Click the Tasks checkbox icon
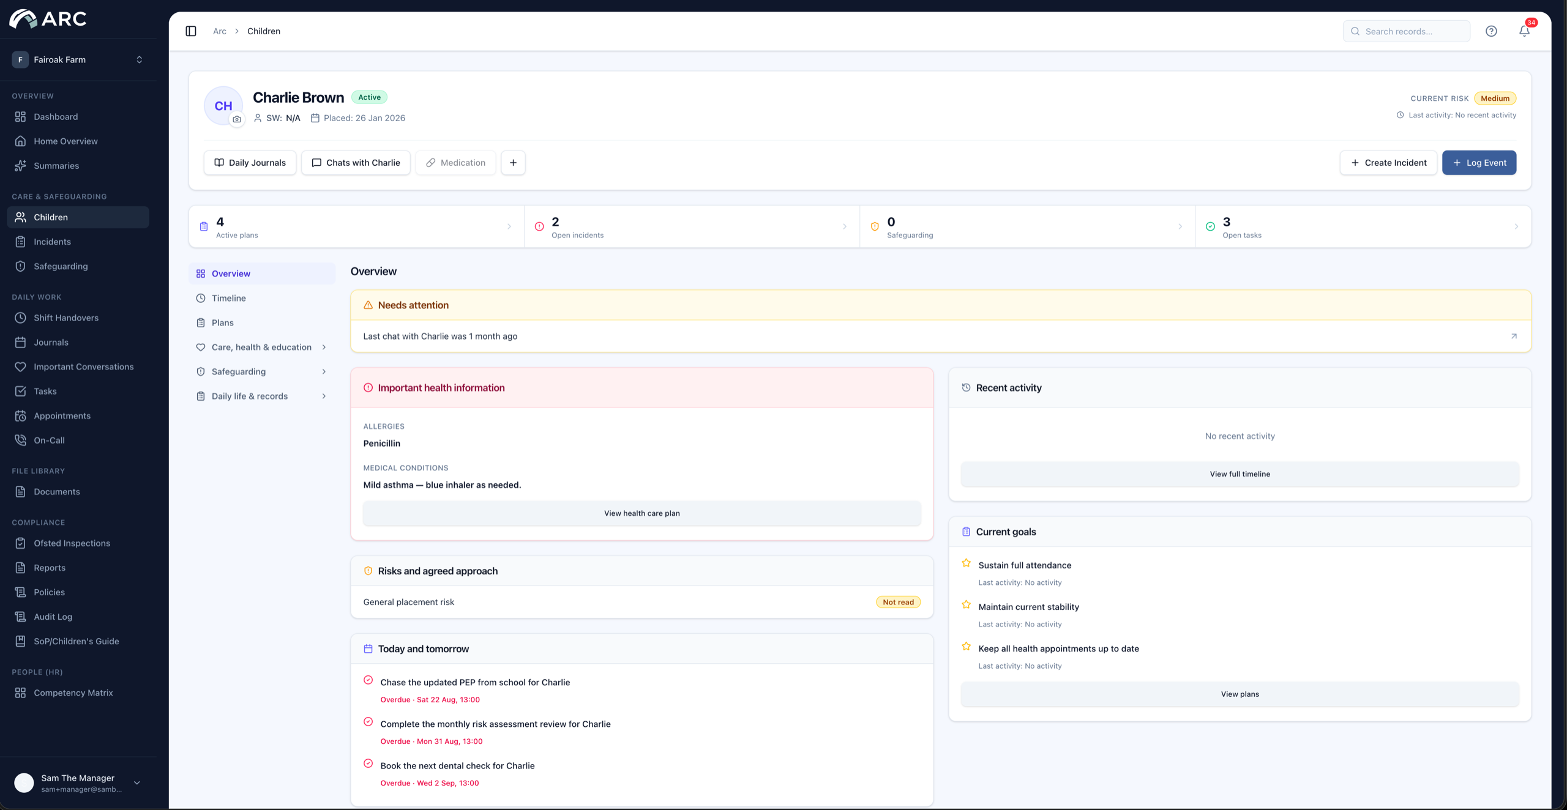 [x=20, y=391]
